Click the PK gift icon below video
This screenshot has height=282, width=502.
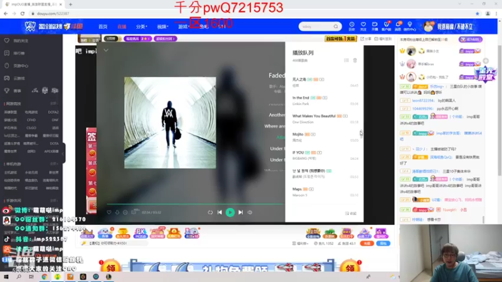(x=140, y=233)
